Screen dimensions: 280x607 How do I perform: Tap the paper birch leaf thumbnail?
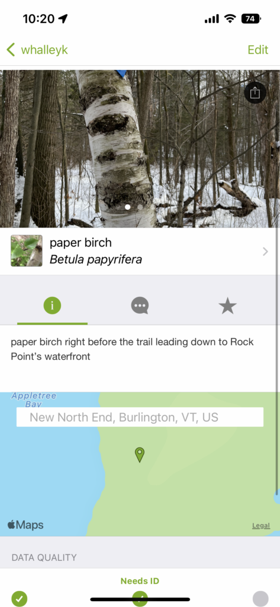tap(27, 251)
